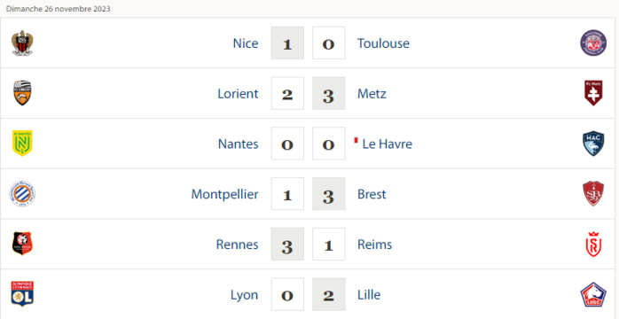
Task: Select Rennes winning score of 3
Action: [x=287, y=244]
